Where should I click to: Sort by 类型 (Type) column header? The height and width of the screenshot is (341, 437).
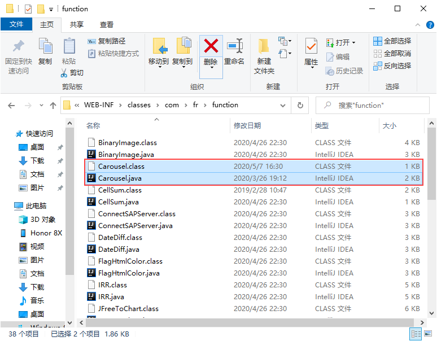pos(322,126)
